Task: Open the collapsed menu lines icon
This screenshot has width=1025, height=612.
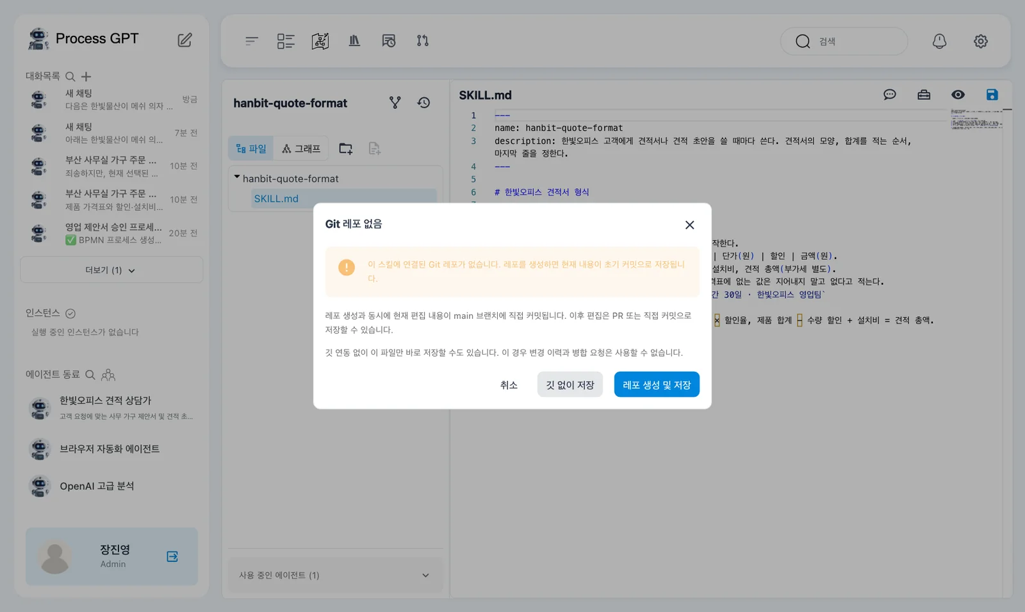Action: (252, 41)
